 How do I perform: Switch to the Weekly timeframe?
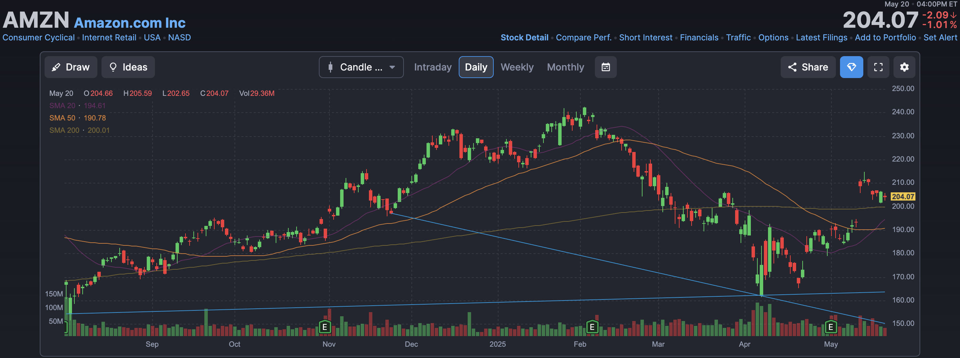[517, 67]
